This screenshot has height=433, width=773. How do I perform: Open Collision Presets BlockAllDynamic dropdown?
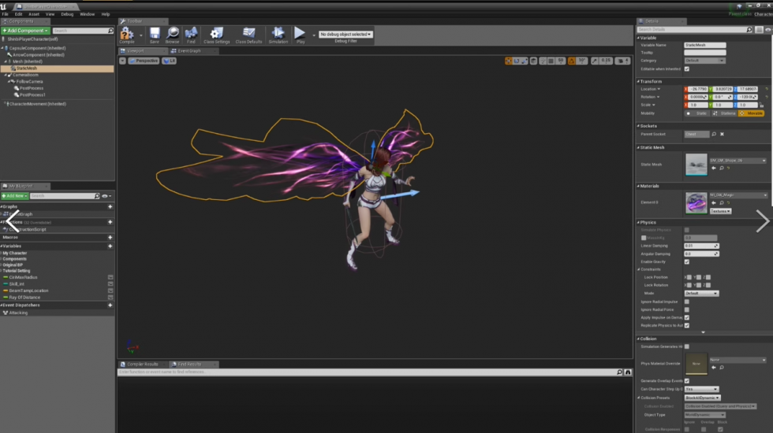tap(703, 398)
